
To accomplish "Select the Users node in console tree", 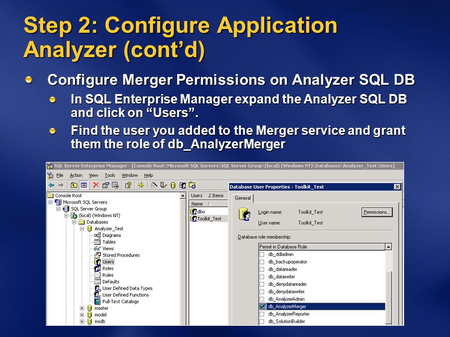I will tap(108, 262).
